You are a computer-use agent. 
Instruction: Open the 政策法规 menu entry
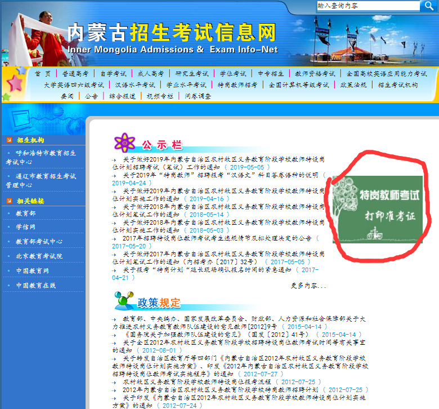click(x=353, y=85)
